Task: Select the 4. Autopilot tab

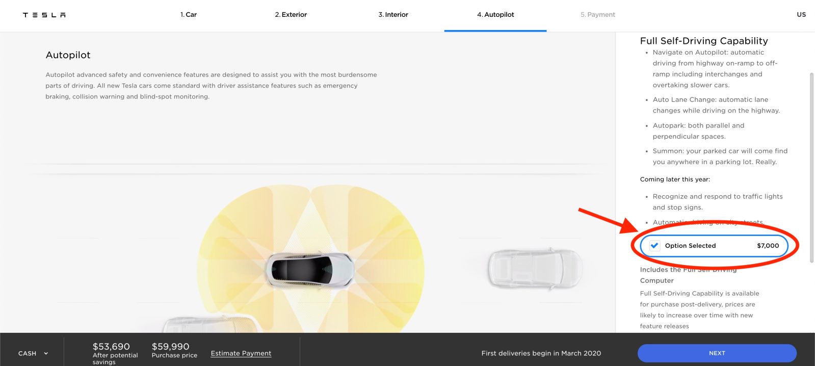Action: 495,15
